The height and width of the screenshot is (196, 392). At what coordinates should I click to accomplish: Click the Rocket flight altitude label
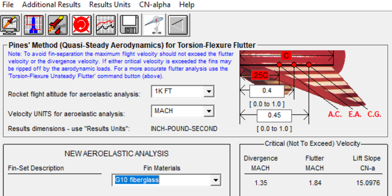point(74,94)
